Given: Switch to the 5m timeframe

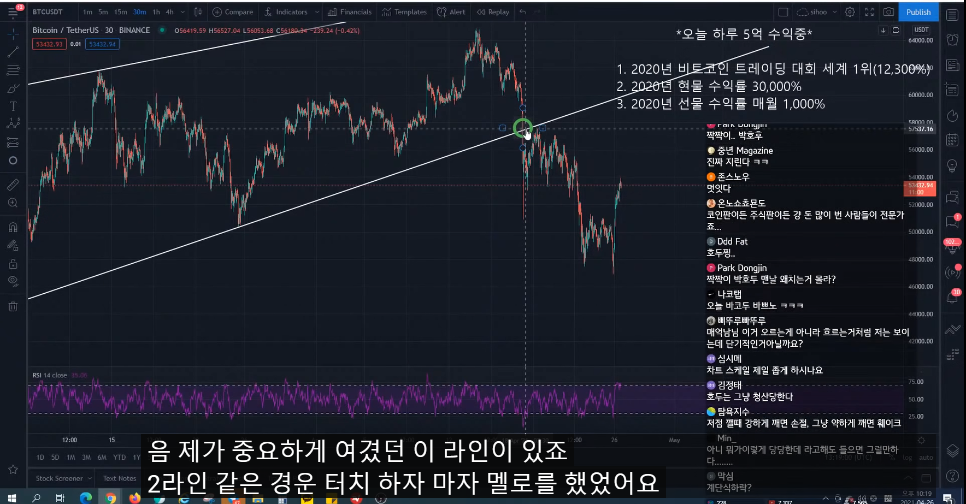Looking at the screenshot, I should 103,12.
